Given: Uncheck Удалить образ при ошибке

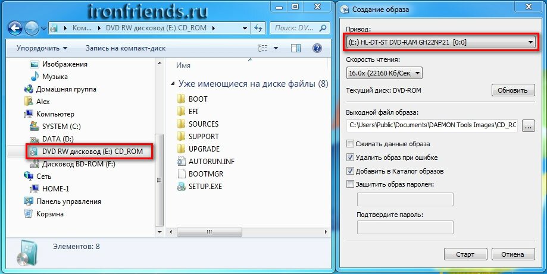Looking at the screenshot, I should pyautogui.click(x=350, y=158).
